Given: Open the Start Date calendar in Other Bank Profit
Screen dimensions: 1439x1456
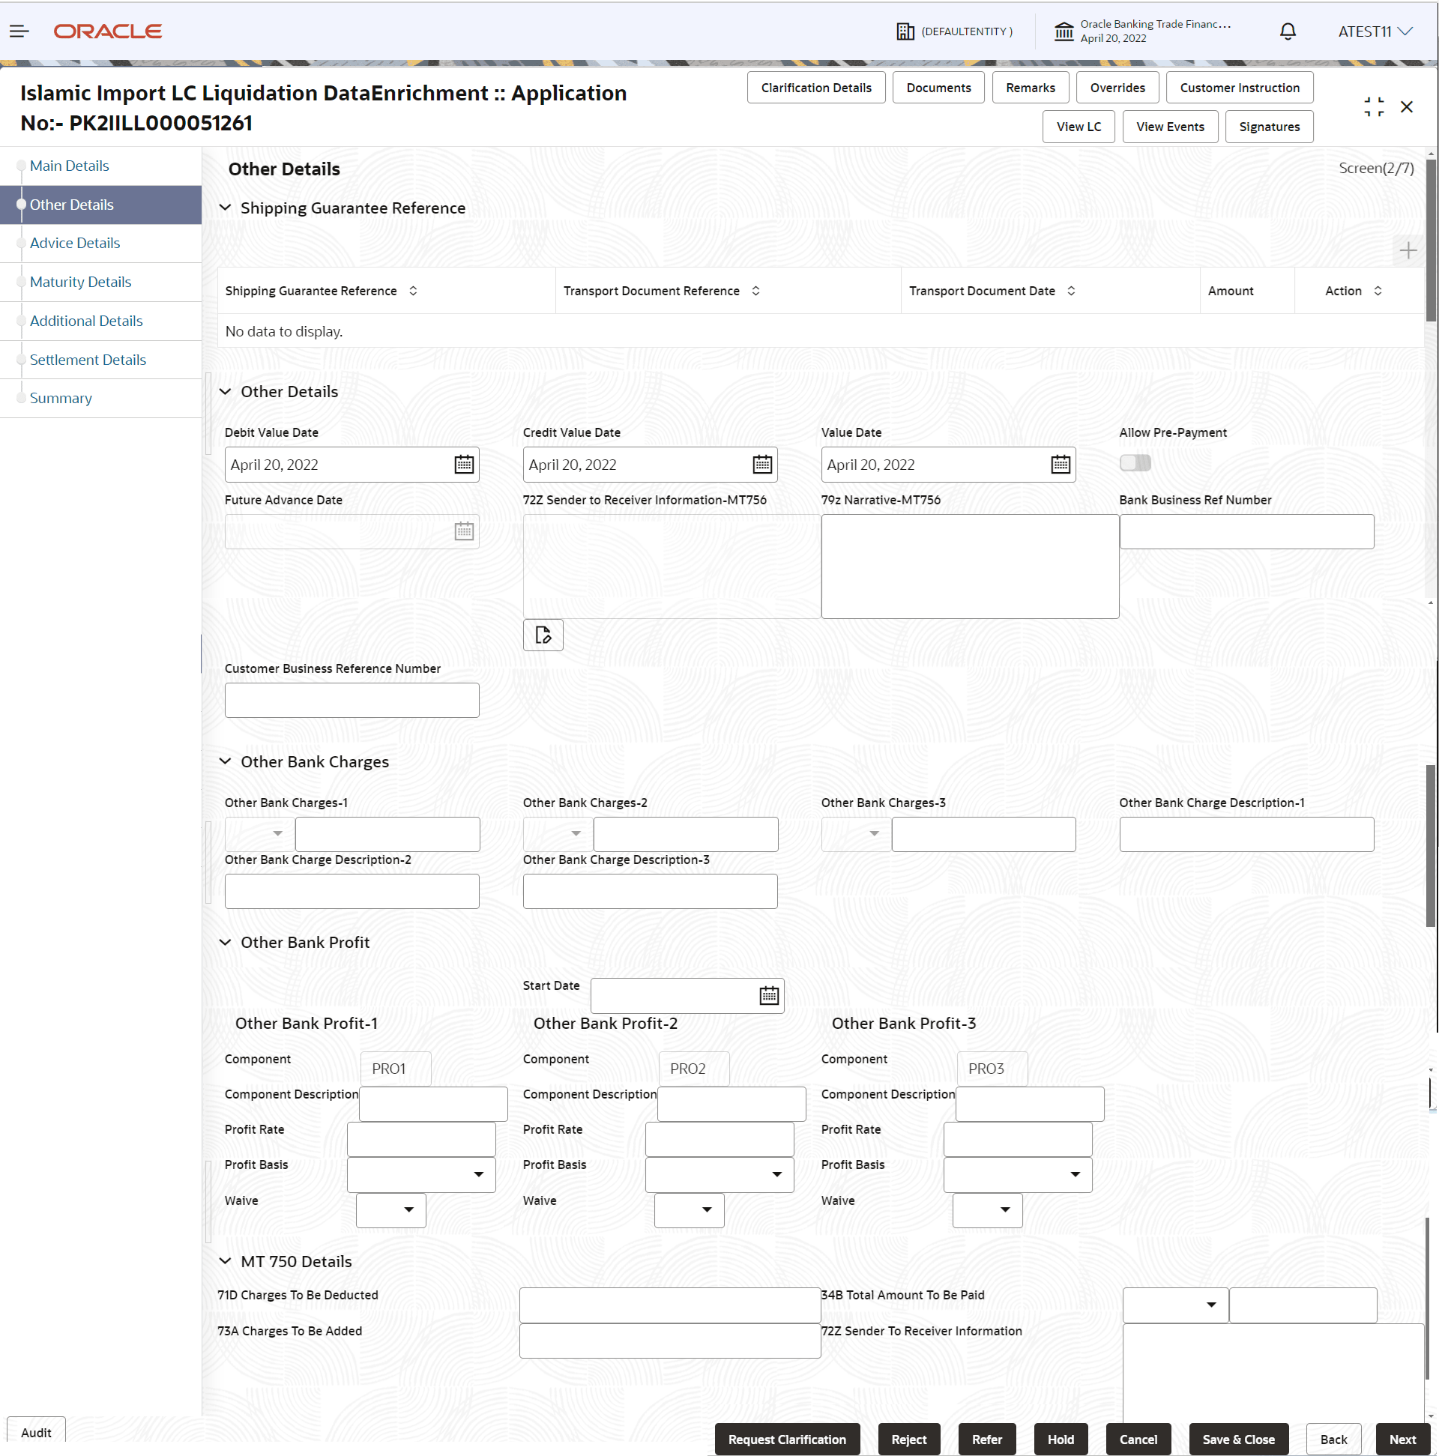Looking at the screenshot, I should 768,996.
